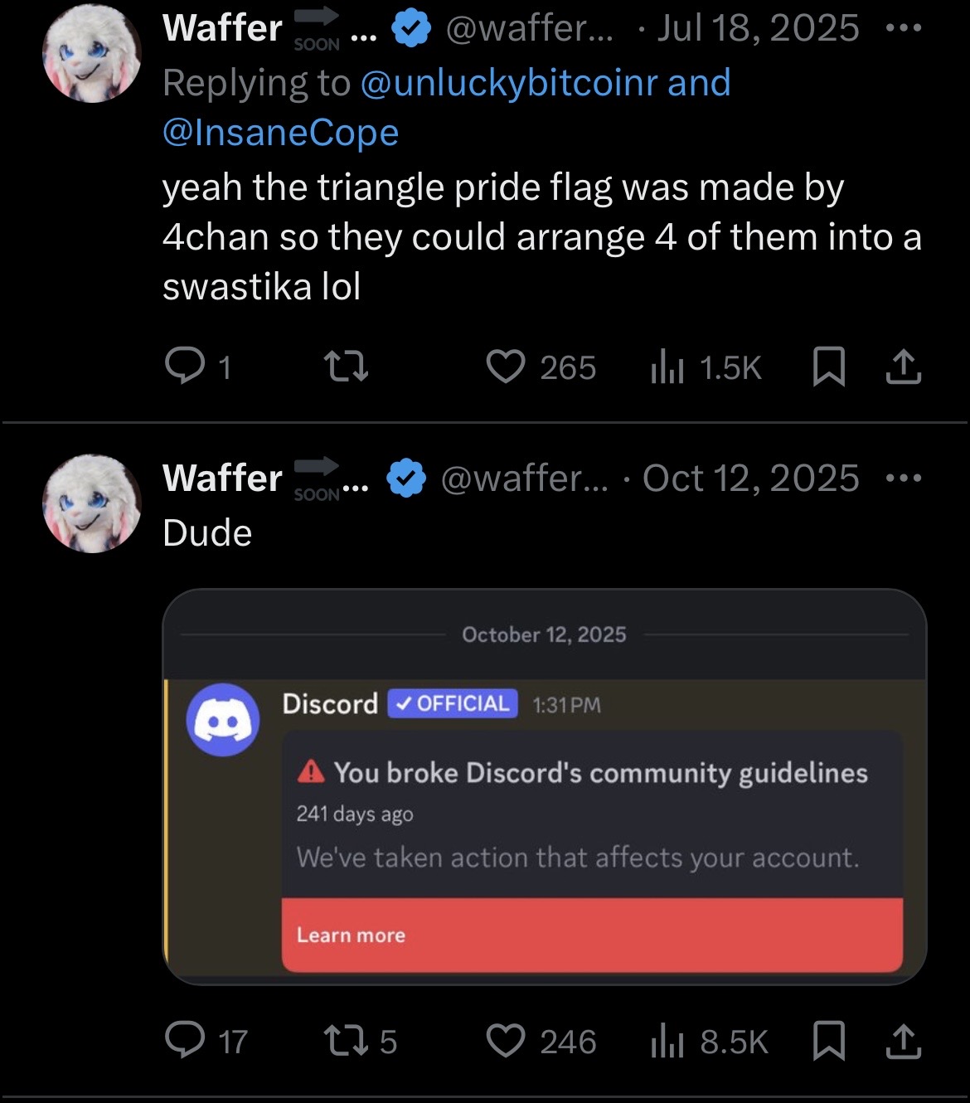Like the tweet with 246 likes
Viewport: 970px width, 1103px height.
tap(505, 1041)
